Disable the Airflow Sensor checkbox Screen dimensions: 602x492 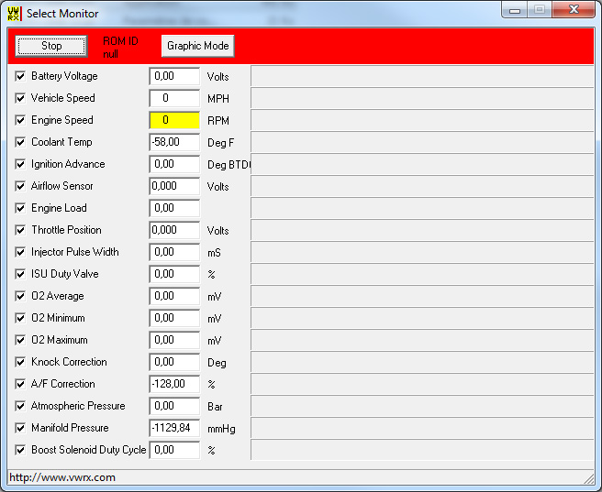(x=20, y=186)
